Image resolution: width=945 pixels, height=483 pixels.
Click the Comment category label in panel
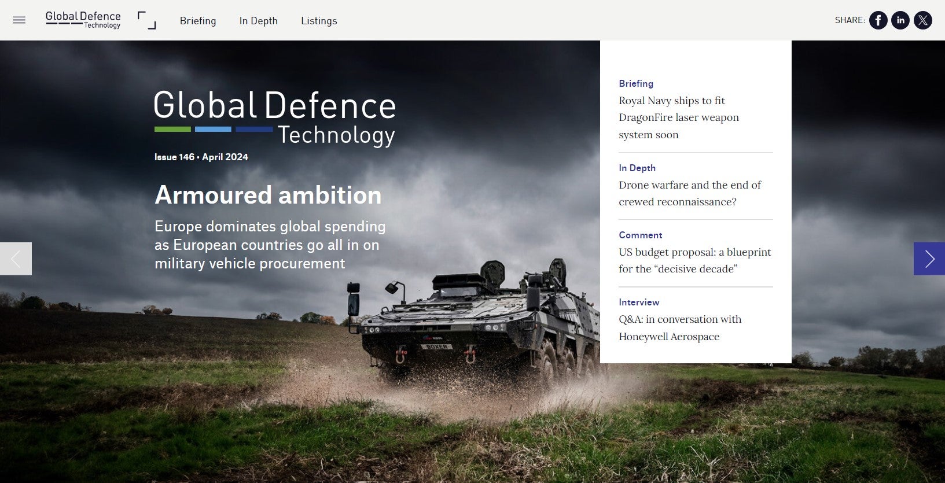pos(640,235)
